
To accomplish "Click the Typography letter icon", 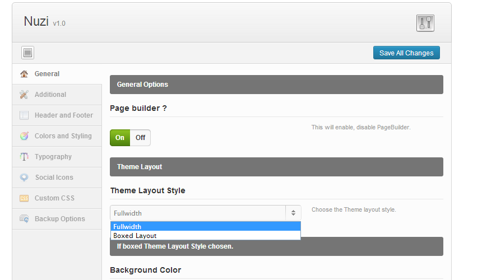I will pyautogui.click(x=24, y=157).
